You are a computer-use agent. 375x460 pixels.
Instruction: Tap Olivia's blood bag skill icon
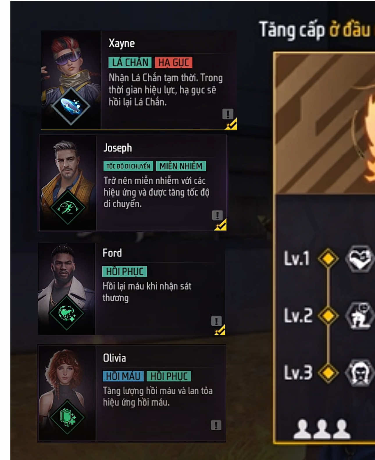point(67,417)
